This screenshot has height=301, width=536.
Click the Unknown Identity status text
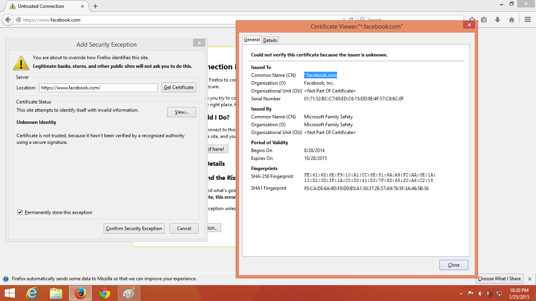point(36,122)
